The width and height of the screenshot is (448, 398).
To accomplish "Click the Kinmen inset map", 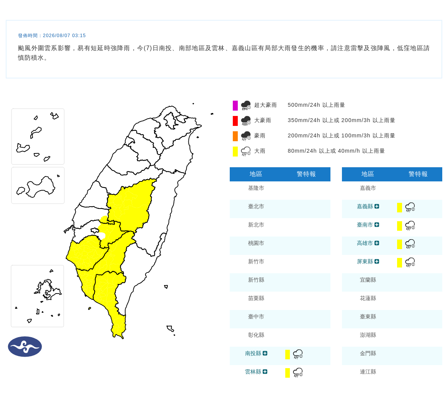I will pyautogui.click(x=38, y=185).
